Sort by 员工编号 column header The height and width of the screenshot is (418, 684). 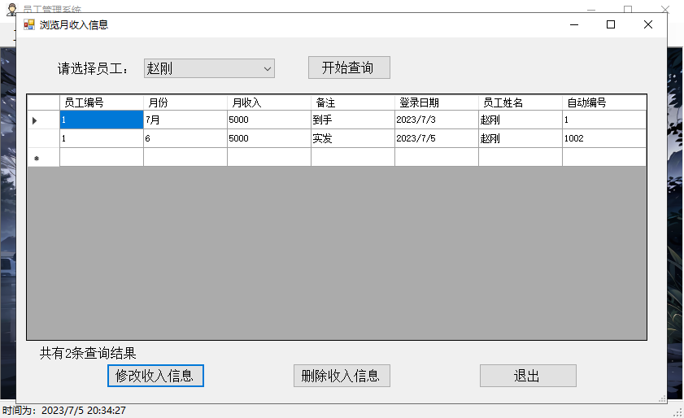pyautogui.click(x=102, y=102)
